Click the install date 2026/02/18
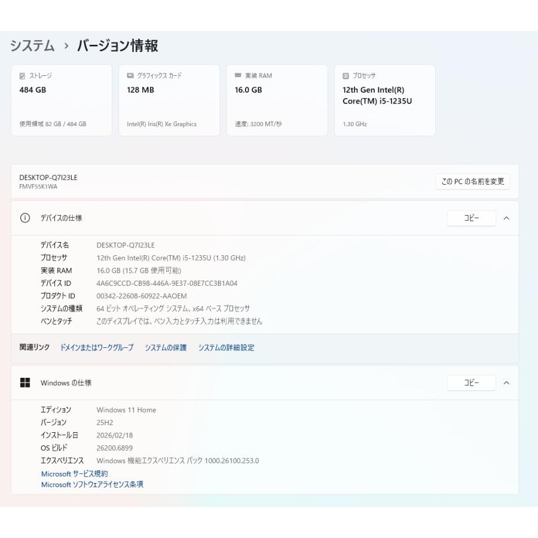The width and height of the screenshot is (538, 538). pos(115,435)
